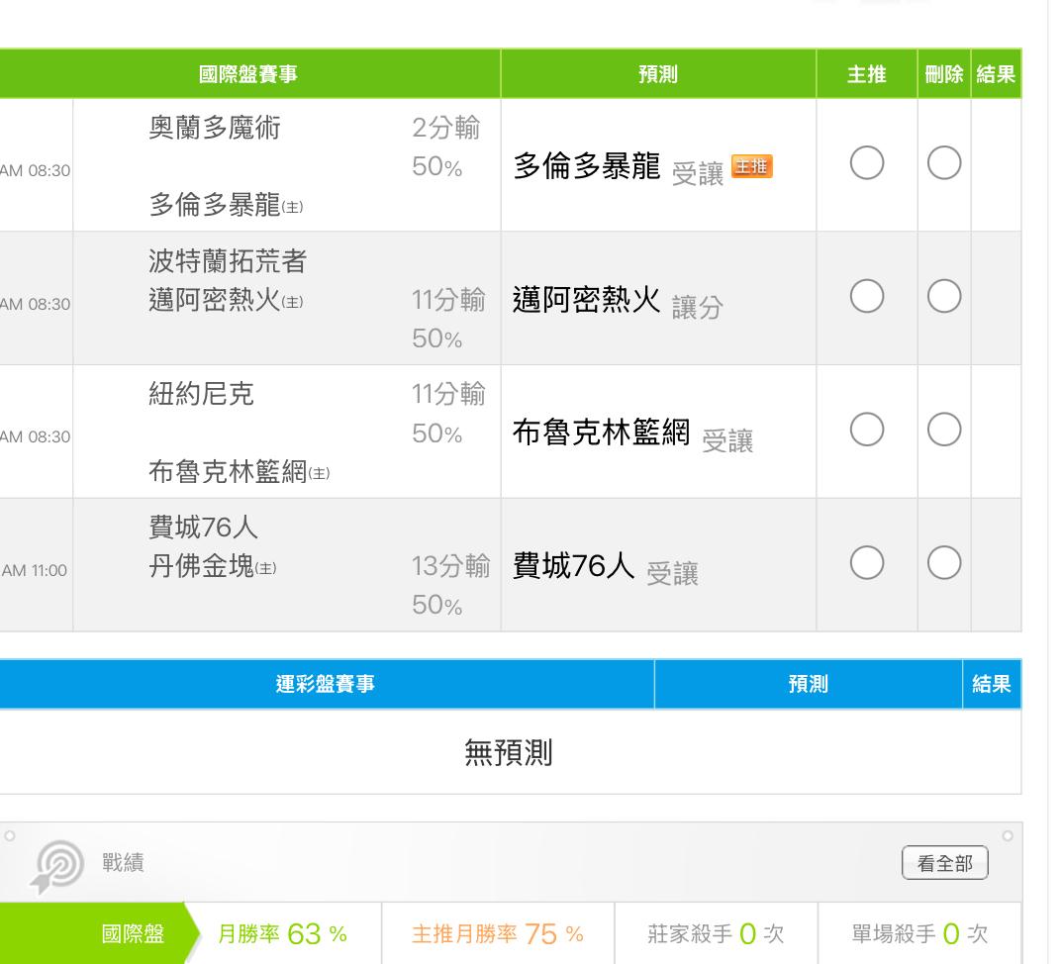Click the 國際盤賽事 column header
This screenshot has width=1062, height=964.
point(248,74)
